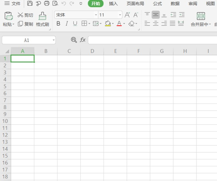The width and height of the screenshot is (217, 181).
Task: Select row 10 header
Action: click(5, 121)
